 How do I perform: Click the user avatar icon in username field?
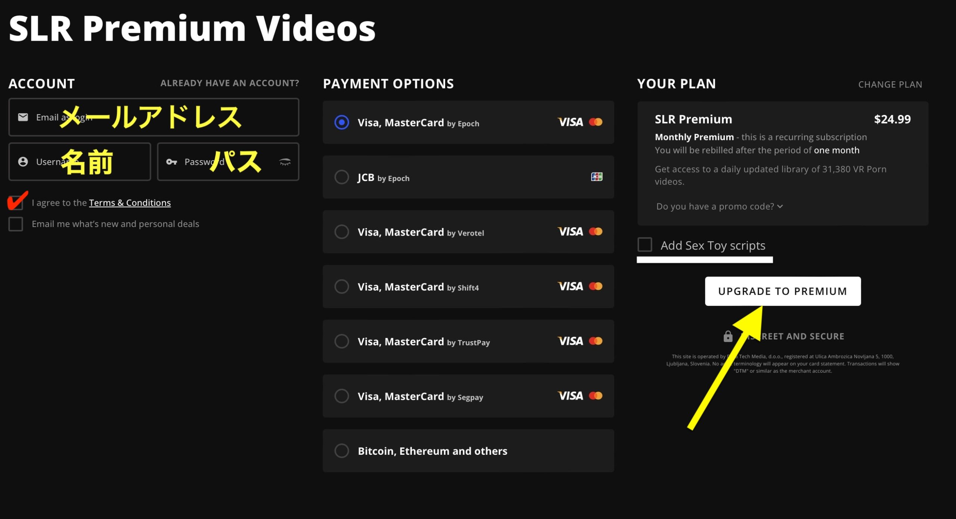click(x=23, y=162)
